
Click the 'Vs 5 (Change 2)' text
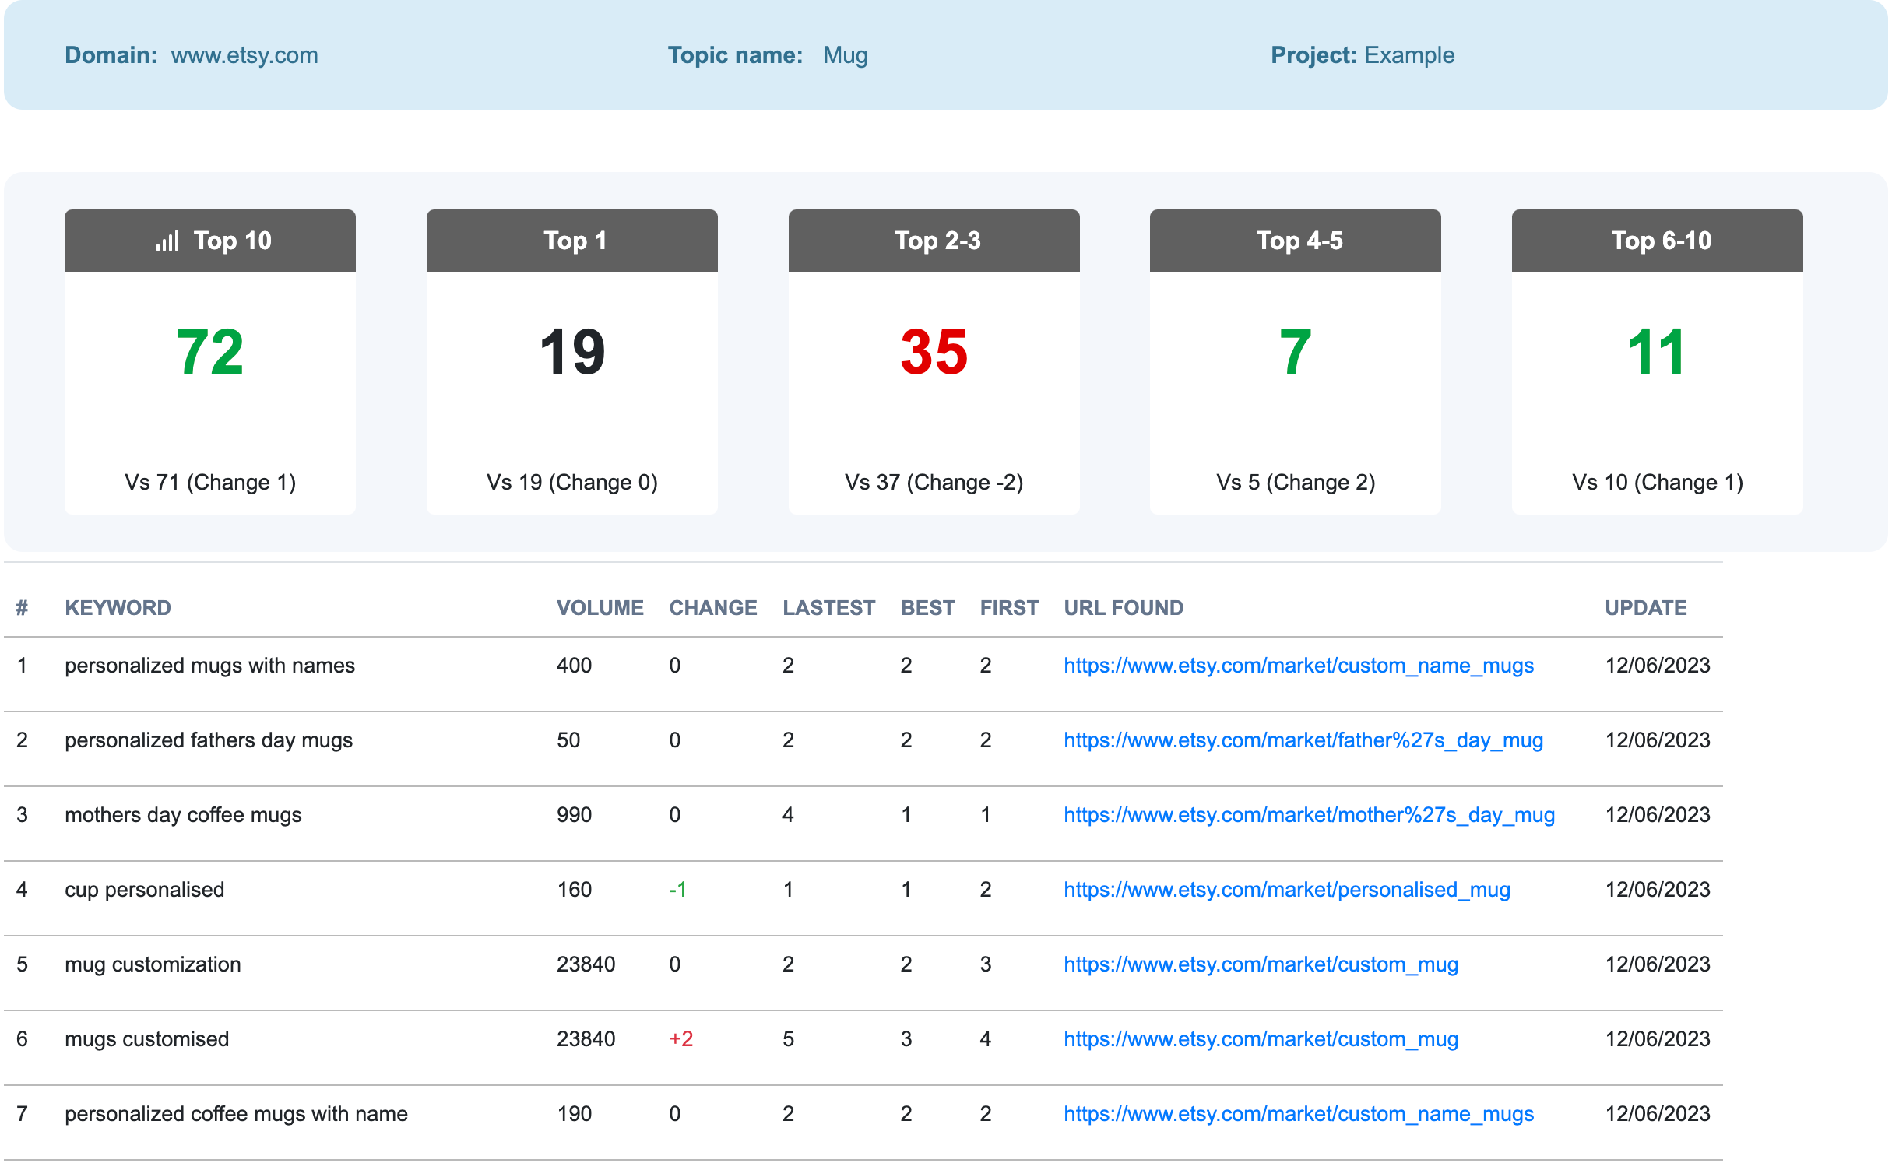point(1297,483)
